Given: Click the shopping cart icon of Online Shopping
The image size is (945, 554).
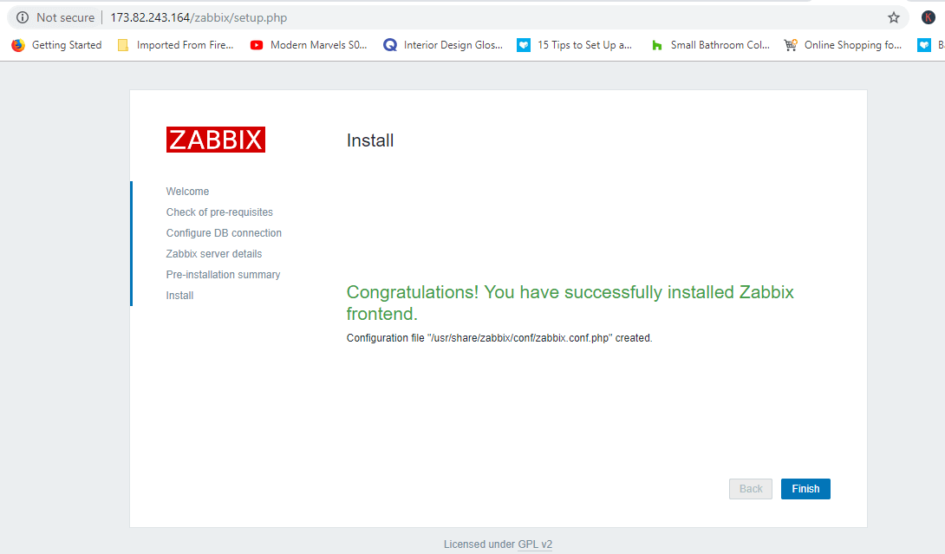Looking at the screenshot, I should click(790, 45).
